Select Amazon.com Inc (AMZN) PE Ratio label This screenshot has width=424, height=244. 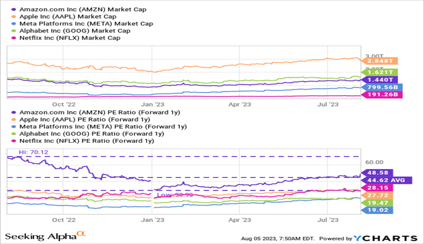pyautogui.click(x=100, y=112)
